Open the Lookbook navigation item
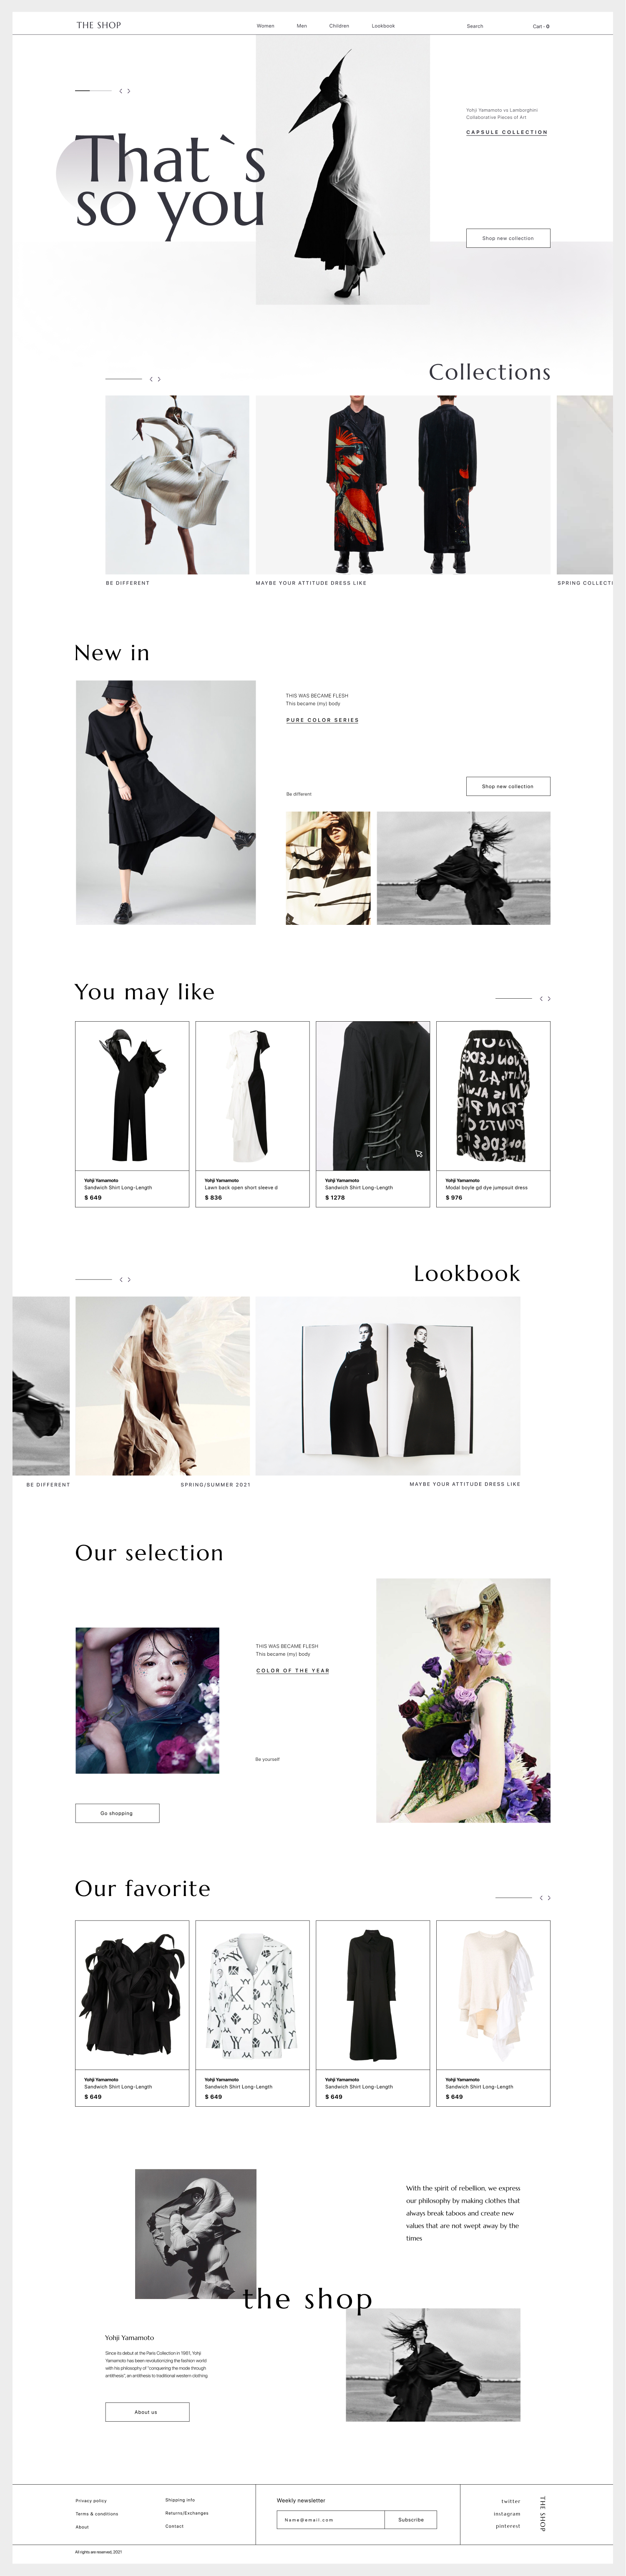Screen dimensions: 626x2576 383,26
